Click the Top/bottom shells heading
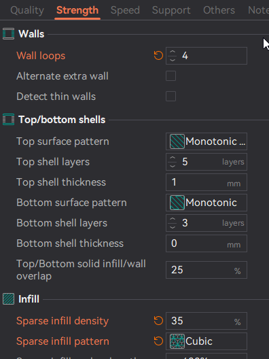Image resolution: width=269 pixels, height=359 pixels. tap(62, 120)
